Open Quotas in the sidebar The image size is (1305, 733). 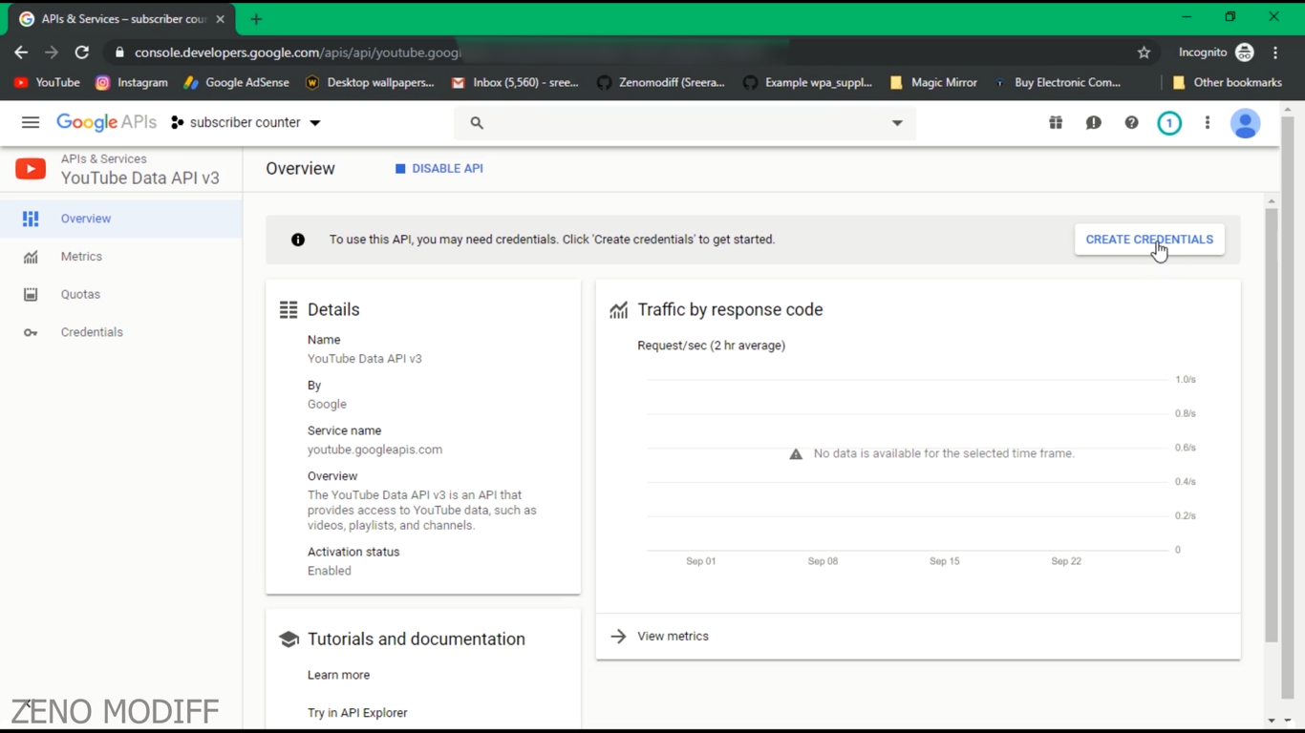(x=121, y=294)
